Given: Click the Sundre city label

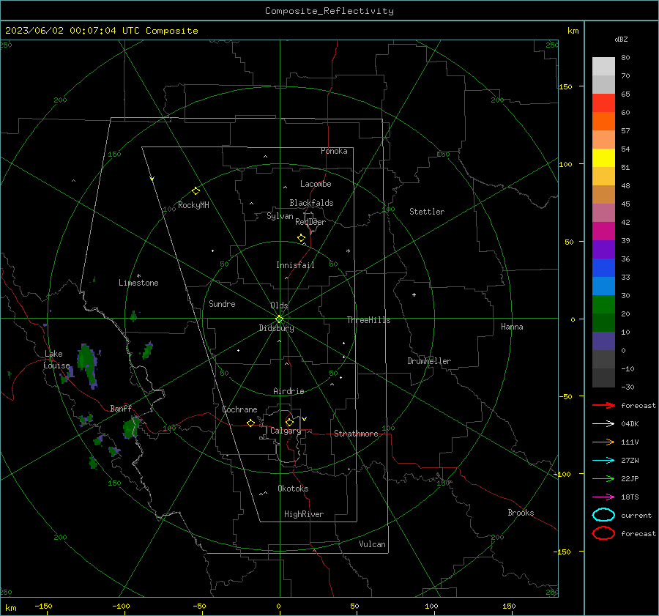Looking at the screenshot, I should point(222,303).
